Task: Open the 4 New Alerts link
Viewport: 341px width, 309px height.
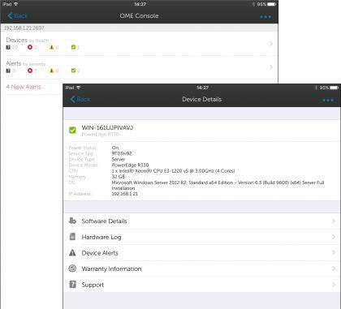Action: pos(24,87)
